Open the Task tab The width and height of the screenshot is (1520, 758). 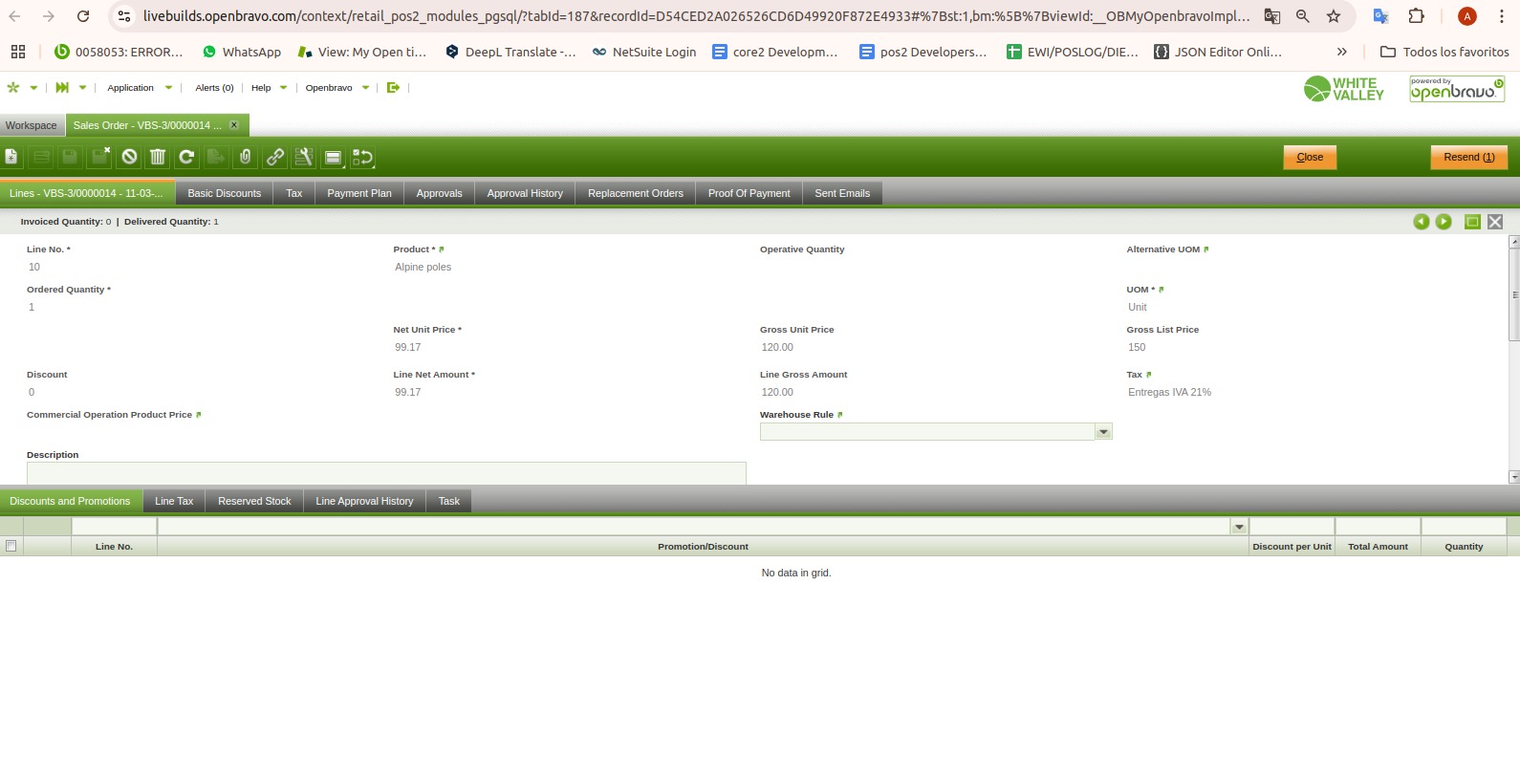tap(449, 501)
